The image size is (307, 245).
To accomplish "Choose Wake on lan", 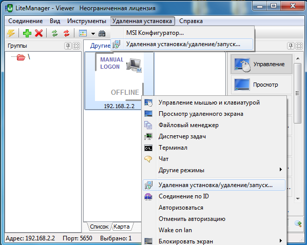I will coord(214,230).
